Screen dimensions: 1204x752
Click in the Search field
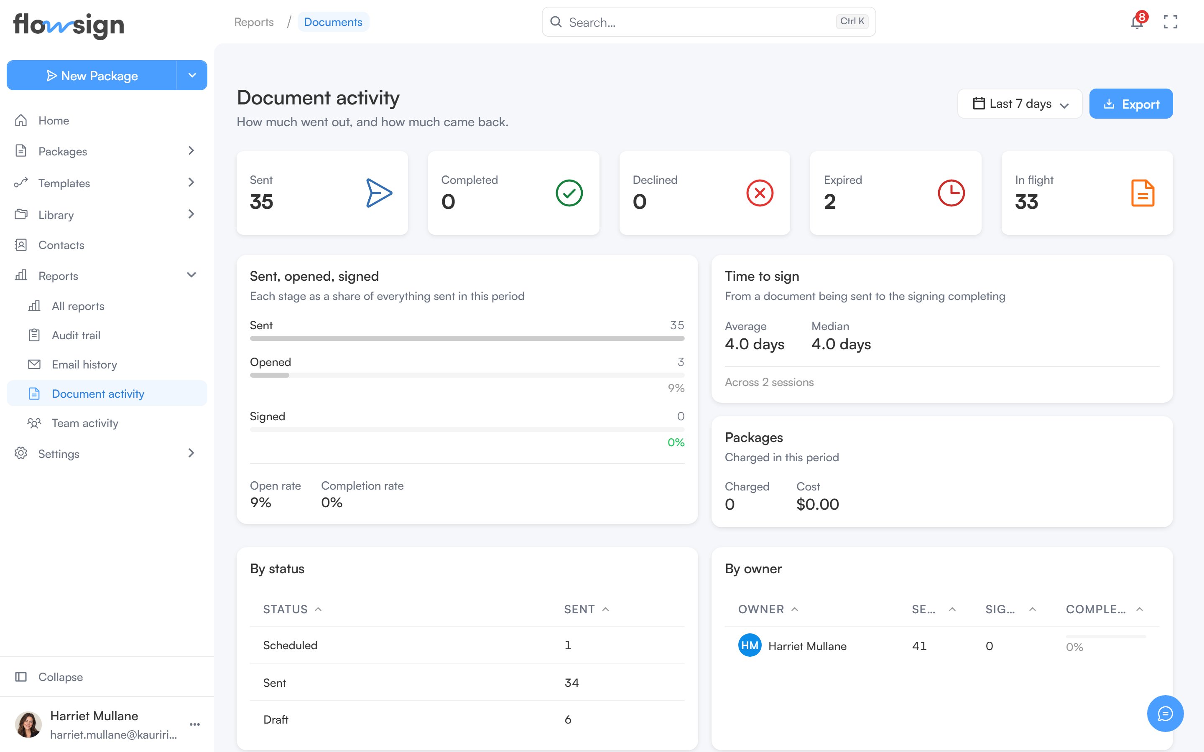click(x=709, y=22)
